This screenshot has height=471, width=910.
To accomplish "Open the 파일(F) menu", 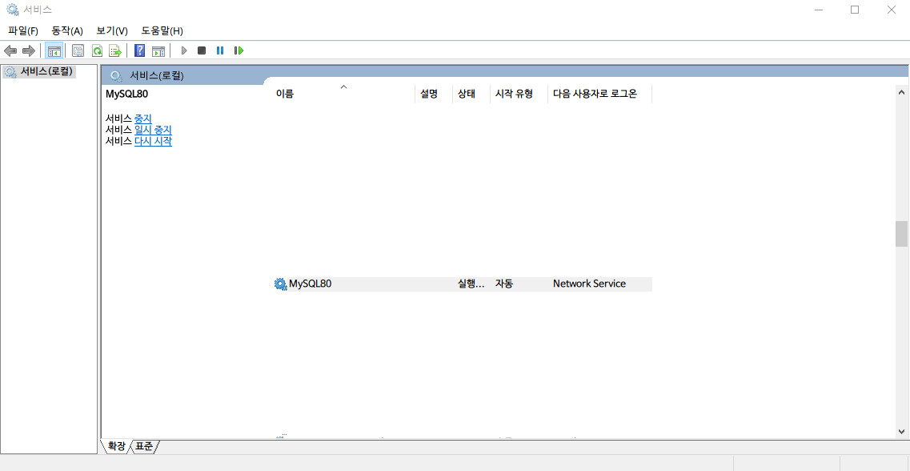I will (x=23, y=30).
